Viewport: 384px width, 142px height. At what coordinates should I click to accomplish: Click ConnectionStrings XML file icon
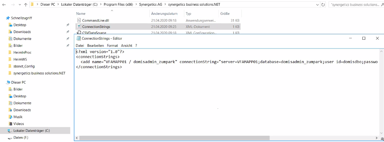coord(79,27)
